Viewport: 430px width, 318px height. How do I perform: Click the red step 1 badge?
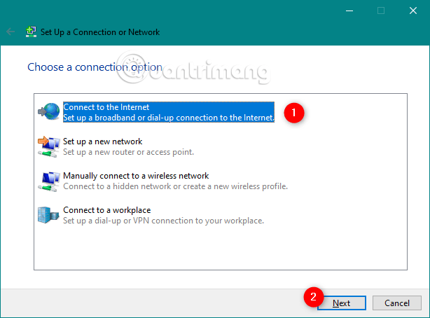pyautogui.click(x=296, y=112)
